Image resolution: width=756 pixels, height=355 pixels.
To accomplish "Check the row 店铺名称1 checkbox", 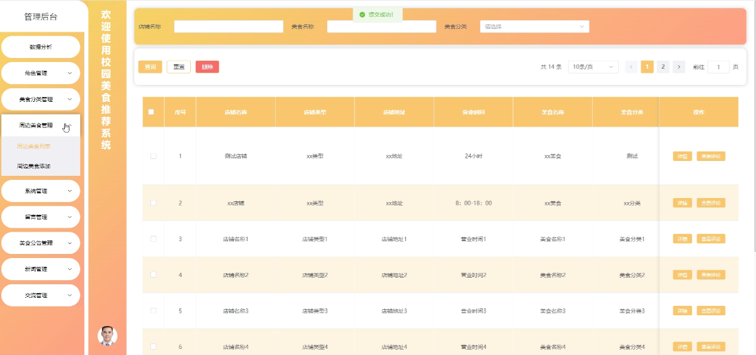I will point(153,238).
